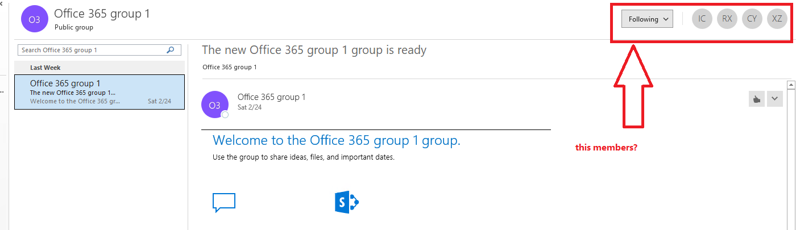Click the sender O3 avatar in message

215,105
